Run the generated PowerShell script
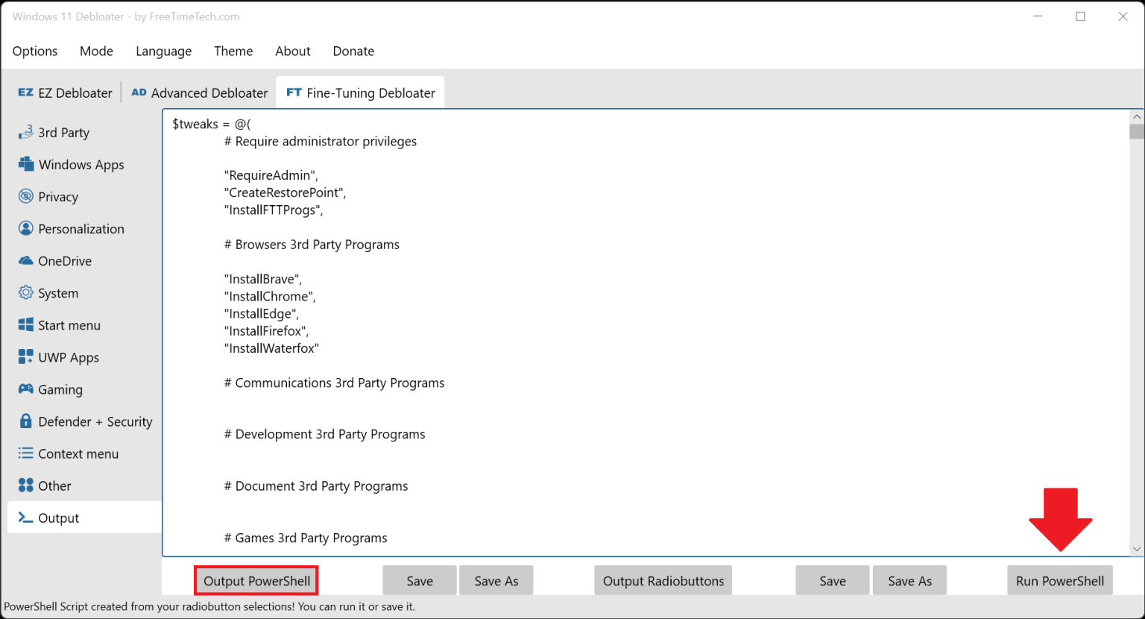Screen dimensions: 1145x619 [x=1059, y=579]
